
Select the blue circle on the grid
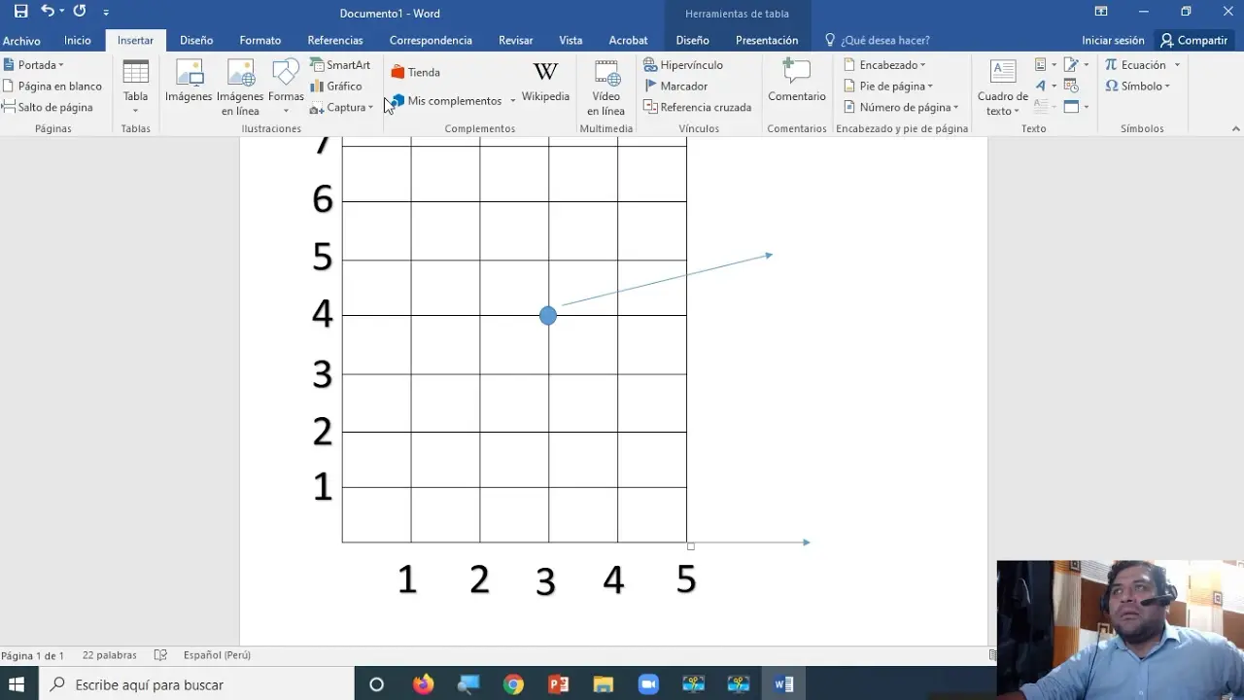tap(548, 315)
